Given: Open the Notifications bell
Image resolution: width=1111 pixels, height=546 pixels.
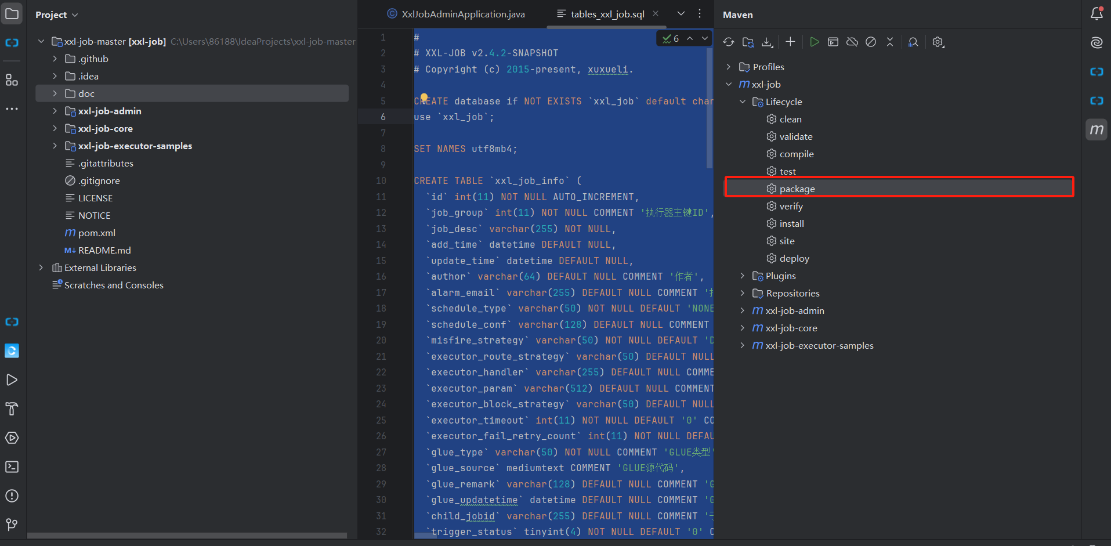Looking at the screenshot, I should [1096, 13].
